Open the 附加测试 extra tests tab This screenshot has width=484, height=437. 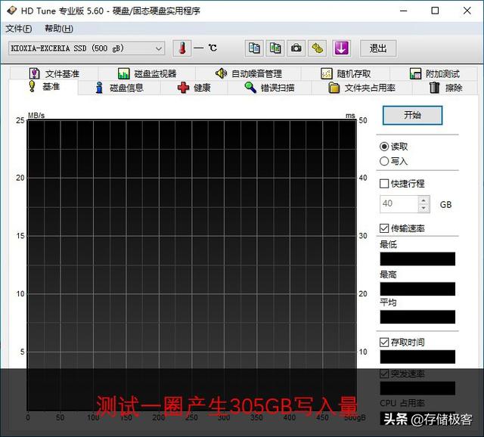[x=434, y=74]
